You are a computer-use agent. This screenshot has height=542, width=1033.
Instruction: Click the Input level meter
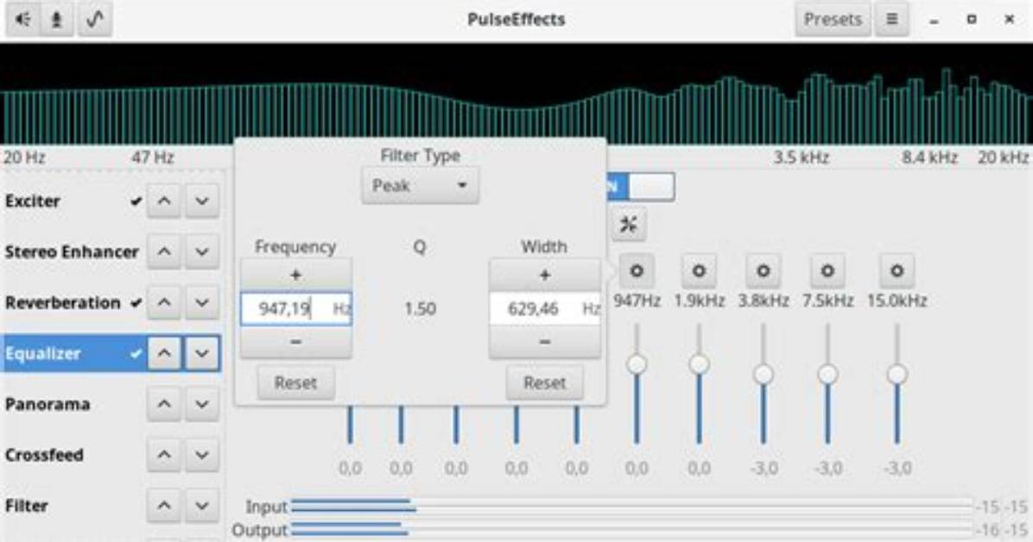coord(632,505)
